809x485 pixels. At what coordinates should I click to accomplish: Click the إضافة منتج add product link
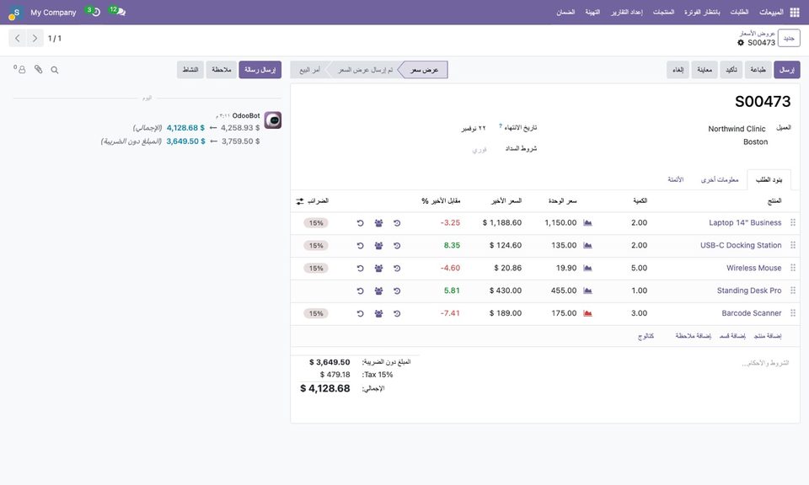click(x=767, y=336)
